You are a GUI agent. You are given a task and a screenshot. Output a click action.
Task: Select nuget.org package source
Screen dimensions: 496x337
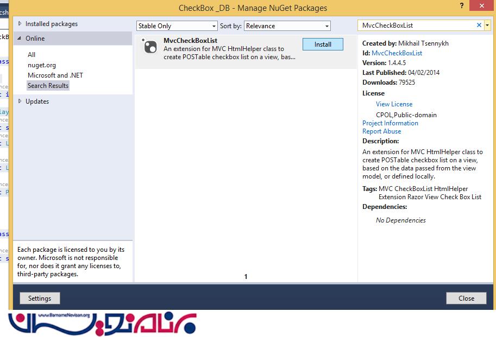42,65
